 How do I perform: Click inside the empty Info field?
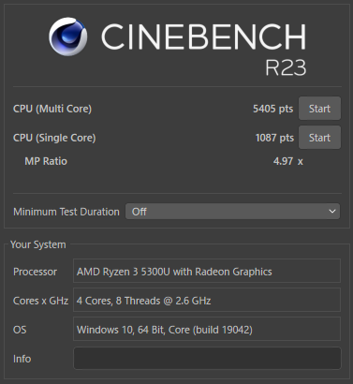pyautogui.click(x=207, y=359)
